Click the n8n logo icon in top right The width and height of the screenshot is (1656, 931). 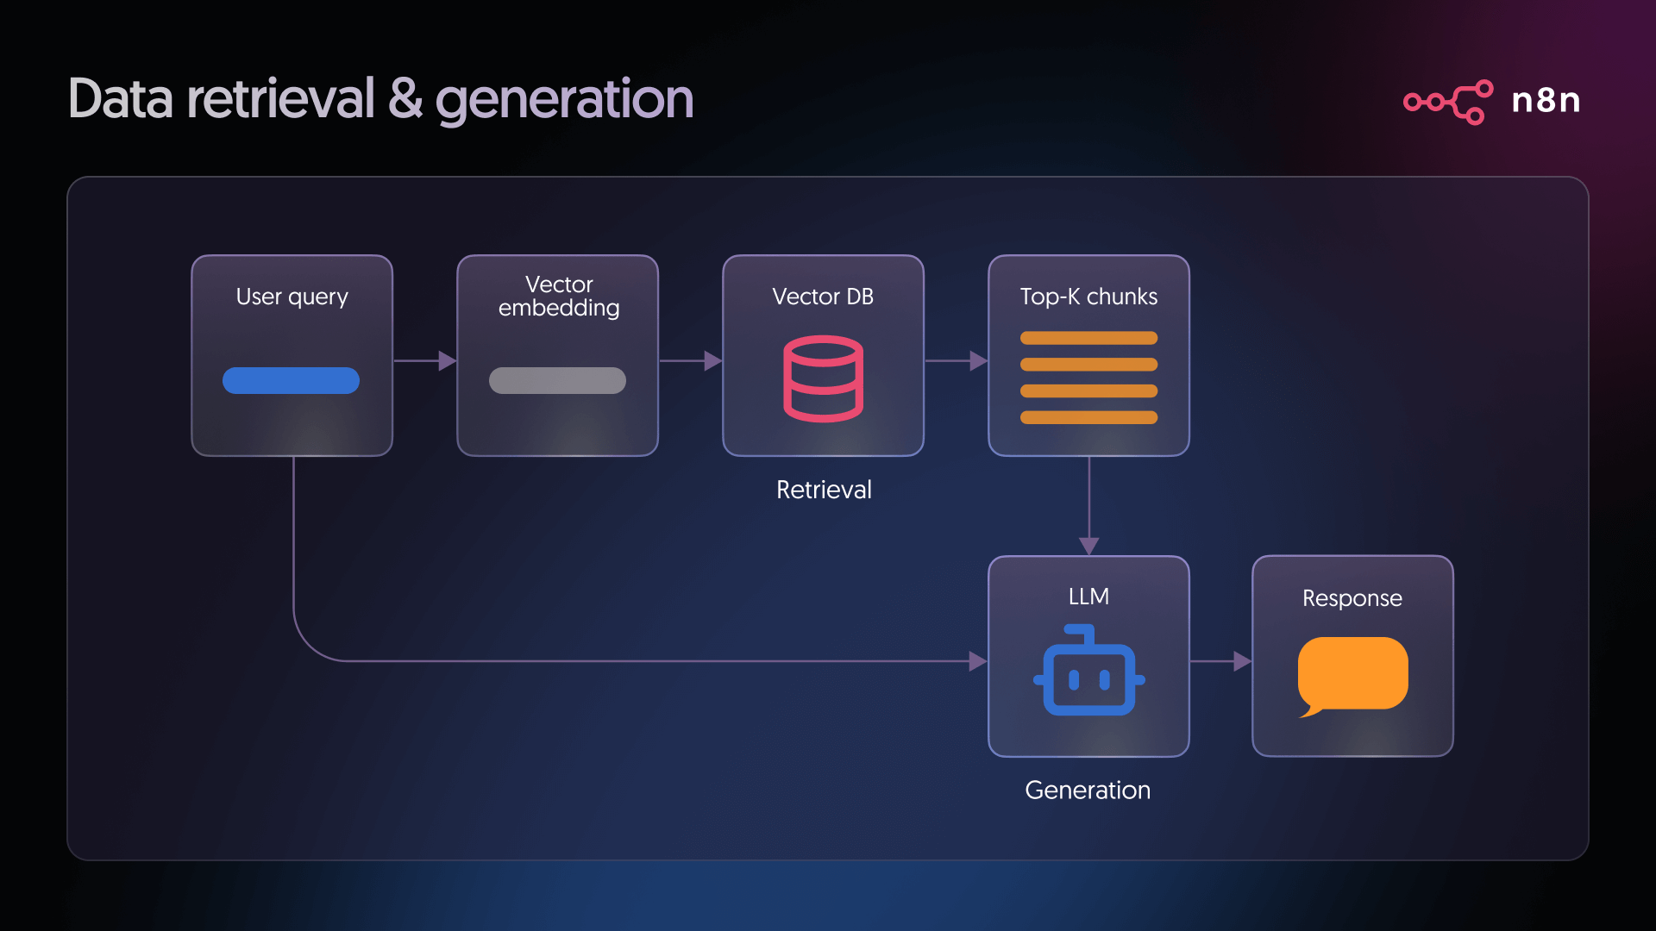point(1447,101)
